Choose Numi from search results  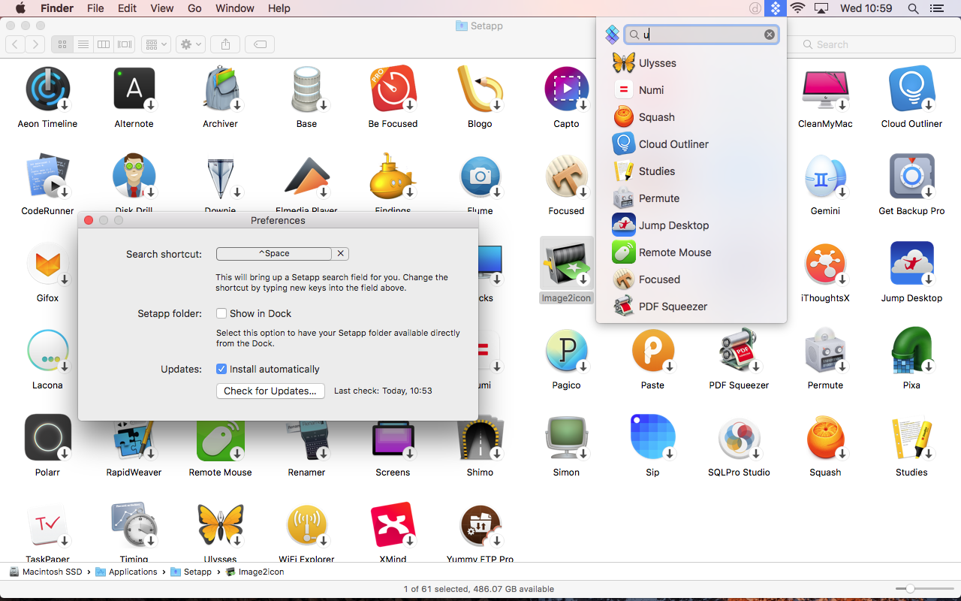[x=691, y=90]
